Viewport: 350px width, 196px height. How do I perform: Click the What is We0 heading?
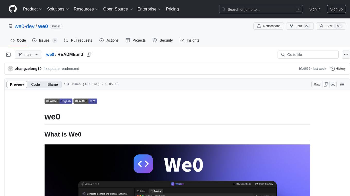pos(63,134)
